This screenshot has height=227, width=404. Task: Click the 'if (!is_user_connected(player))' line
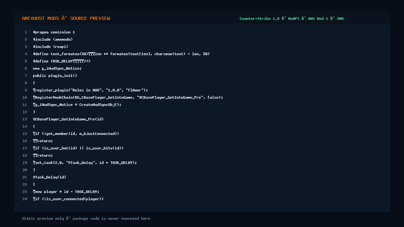pos(68,199)
